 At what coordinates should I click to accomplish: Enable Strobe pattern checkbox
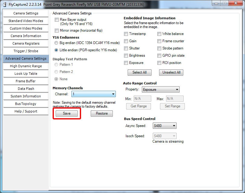[159, 48]
